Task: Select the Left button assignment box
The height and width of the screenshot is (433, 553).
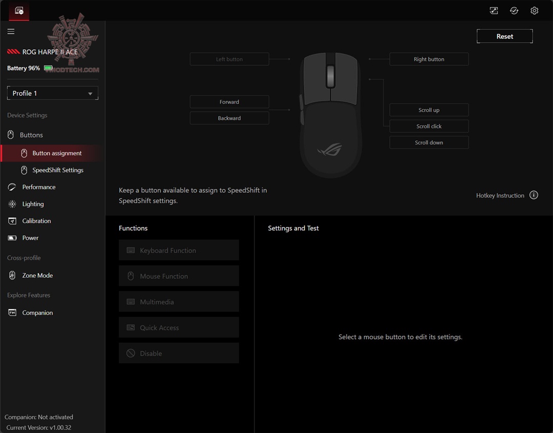Action: tap(229, 59)
